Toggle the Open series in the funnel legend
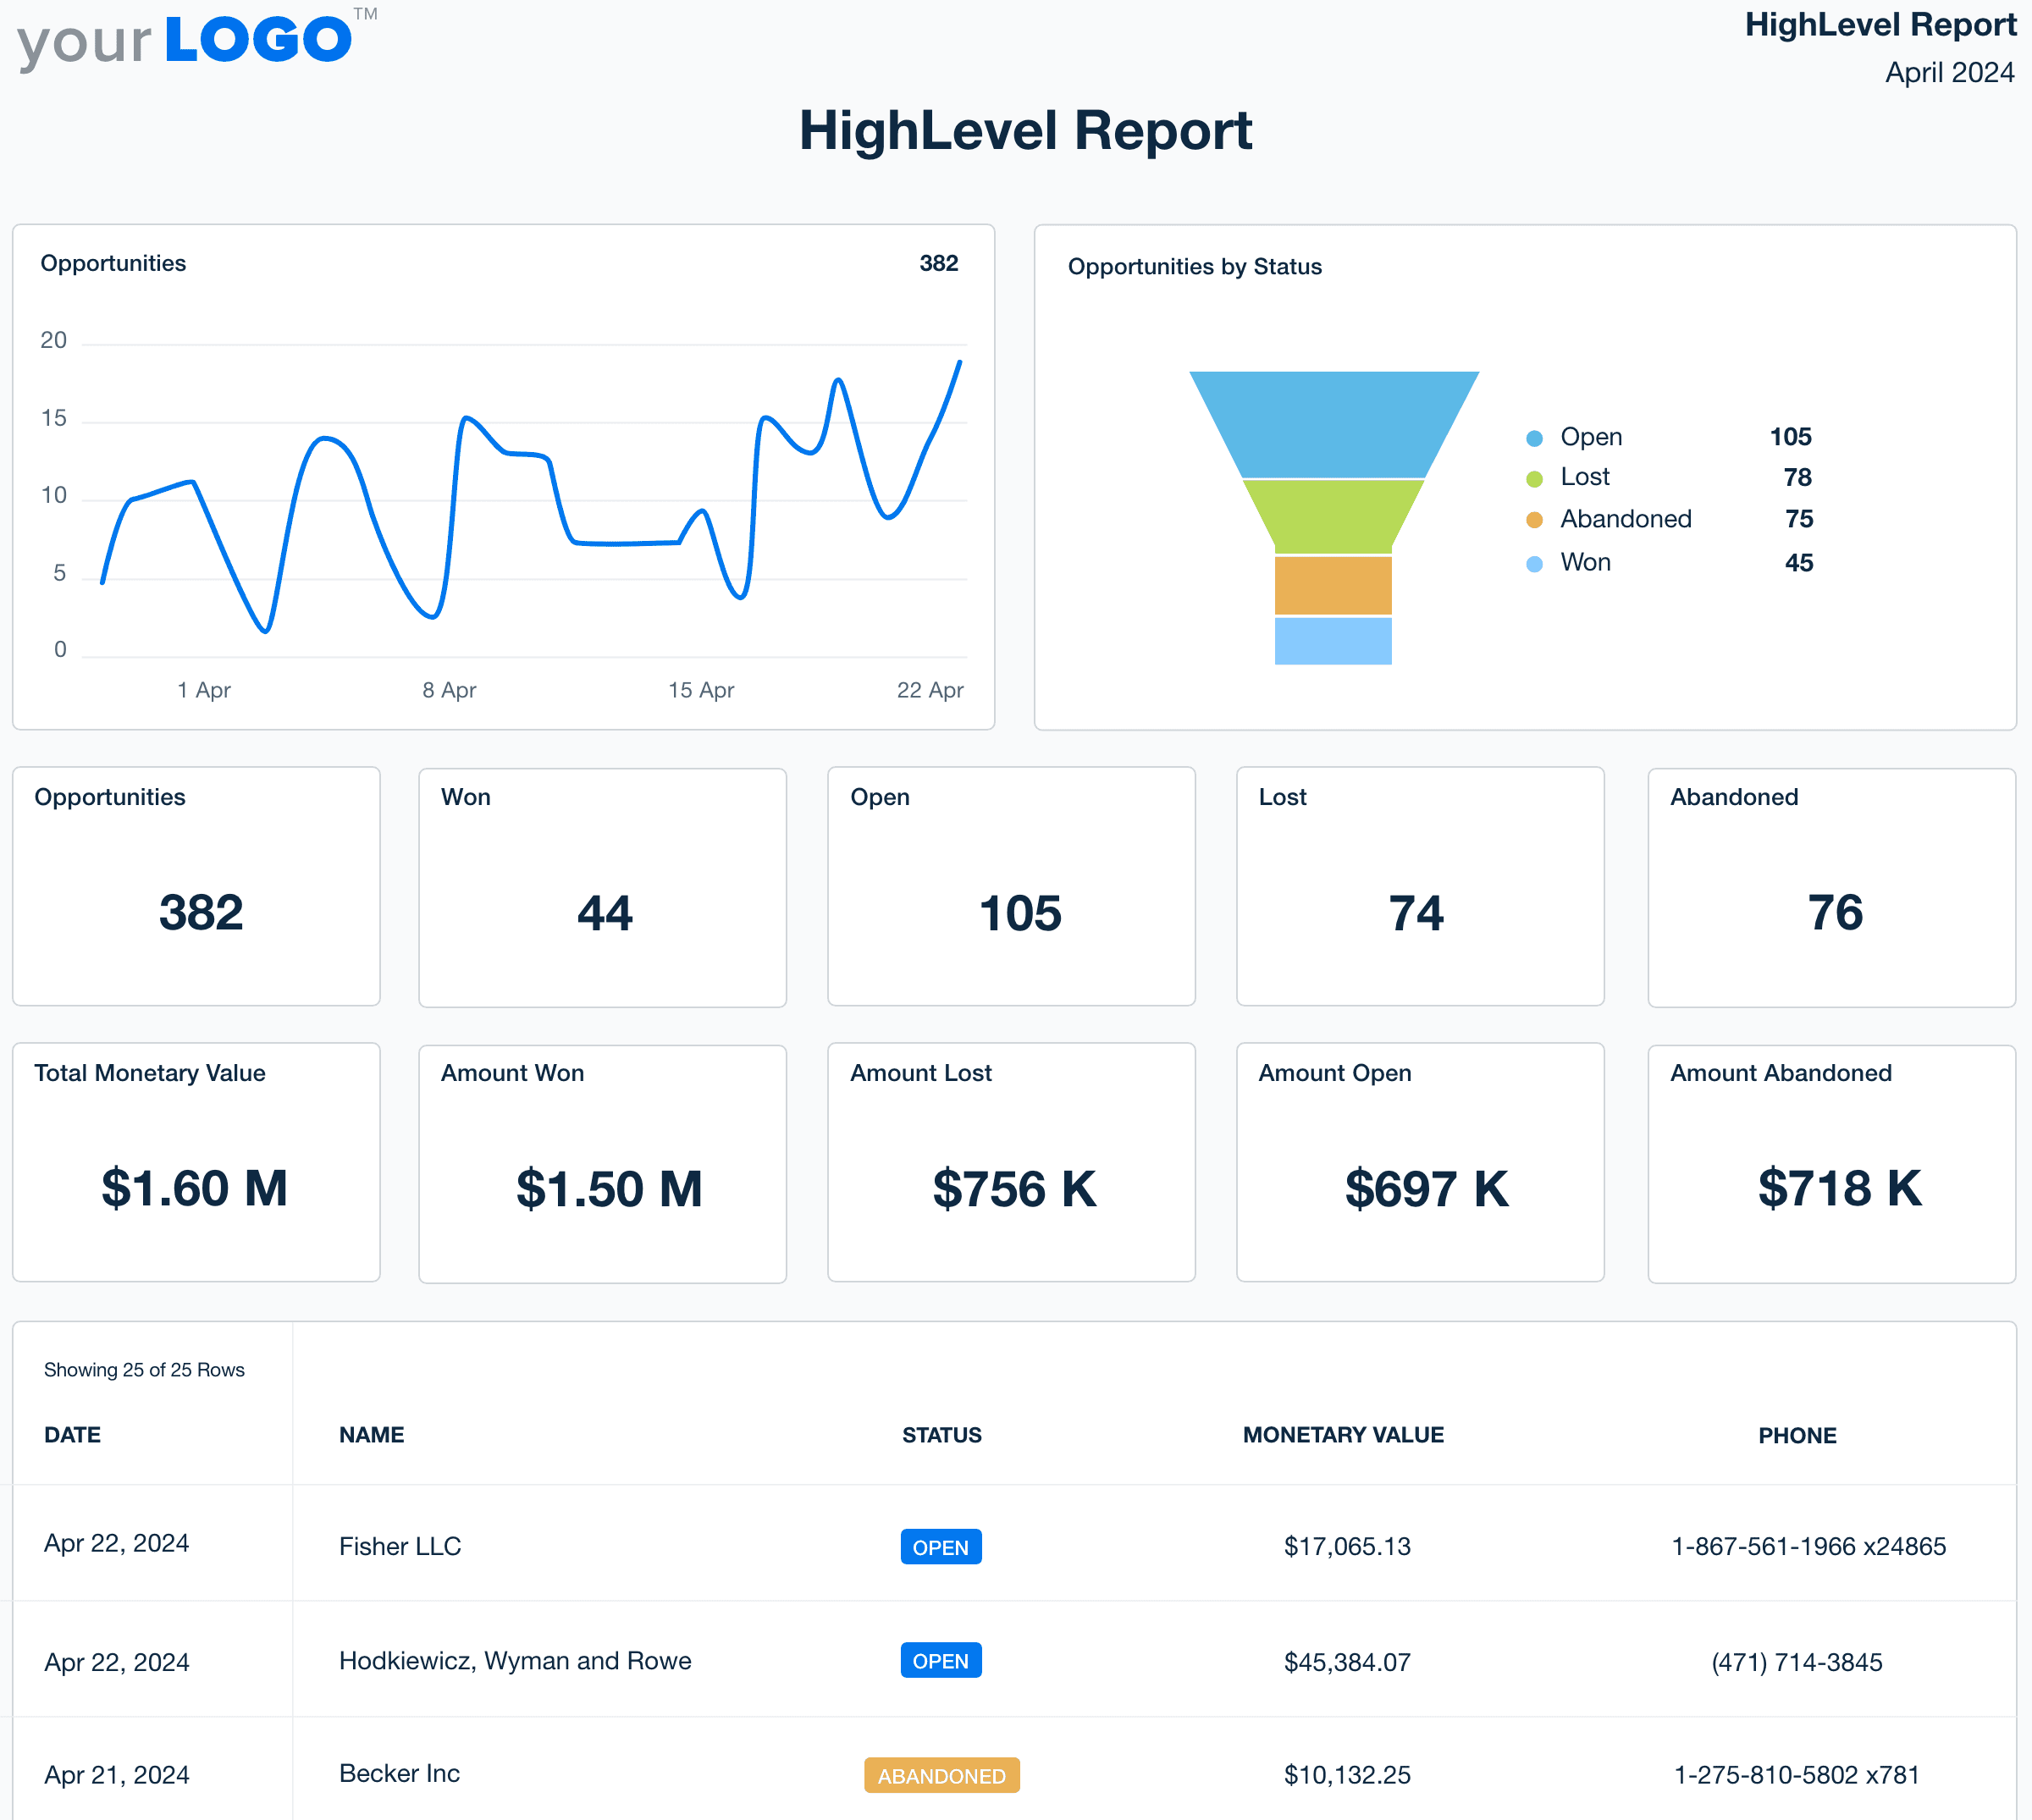The width and height of the screenshot is (2032, 1820). click(1590, 437)
